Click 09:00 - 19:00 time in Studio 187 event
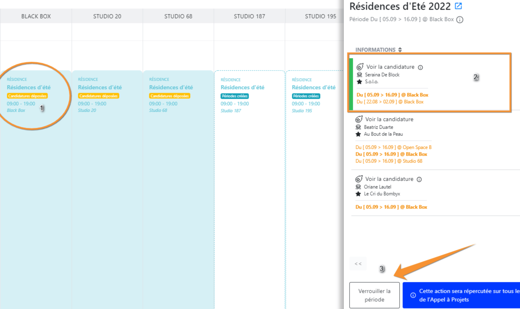 pos(235,104)
